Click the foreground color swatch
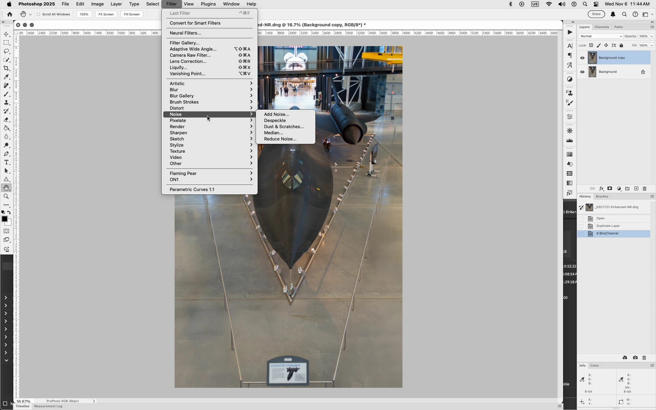Screen dimensions: 656x410 point(4,219)
